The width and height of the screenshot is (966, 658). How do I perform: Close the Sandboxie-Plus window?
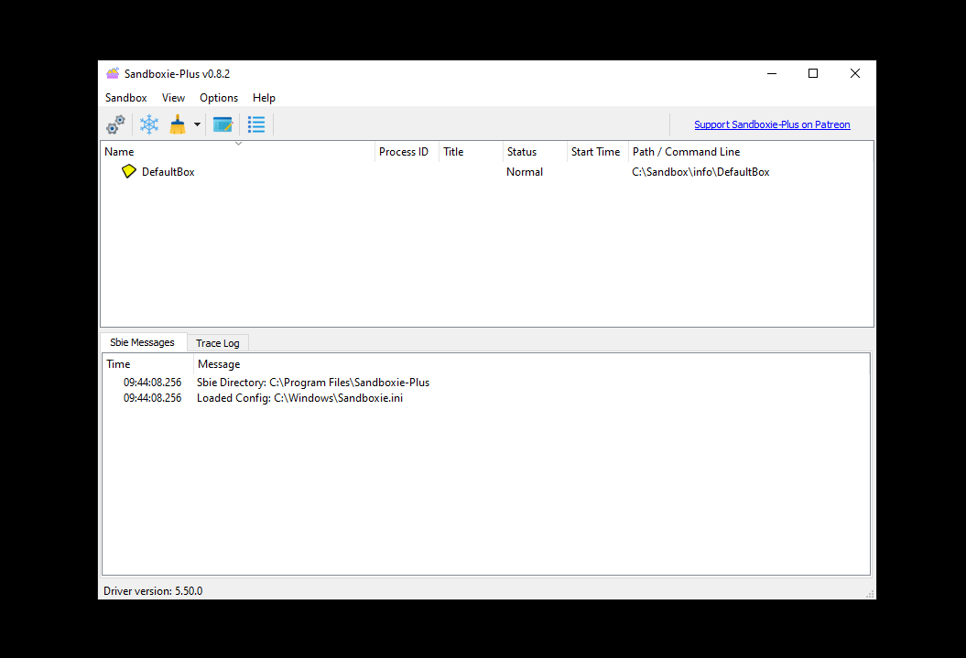[855, 74]
